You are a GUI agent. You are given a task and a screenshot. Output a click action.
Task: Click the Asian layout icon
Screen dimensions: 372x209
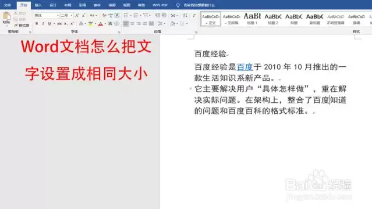[173, 16]
